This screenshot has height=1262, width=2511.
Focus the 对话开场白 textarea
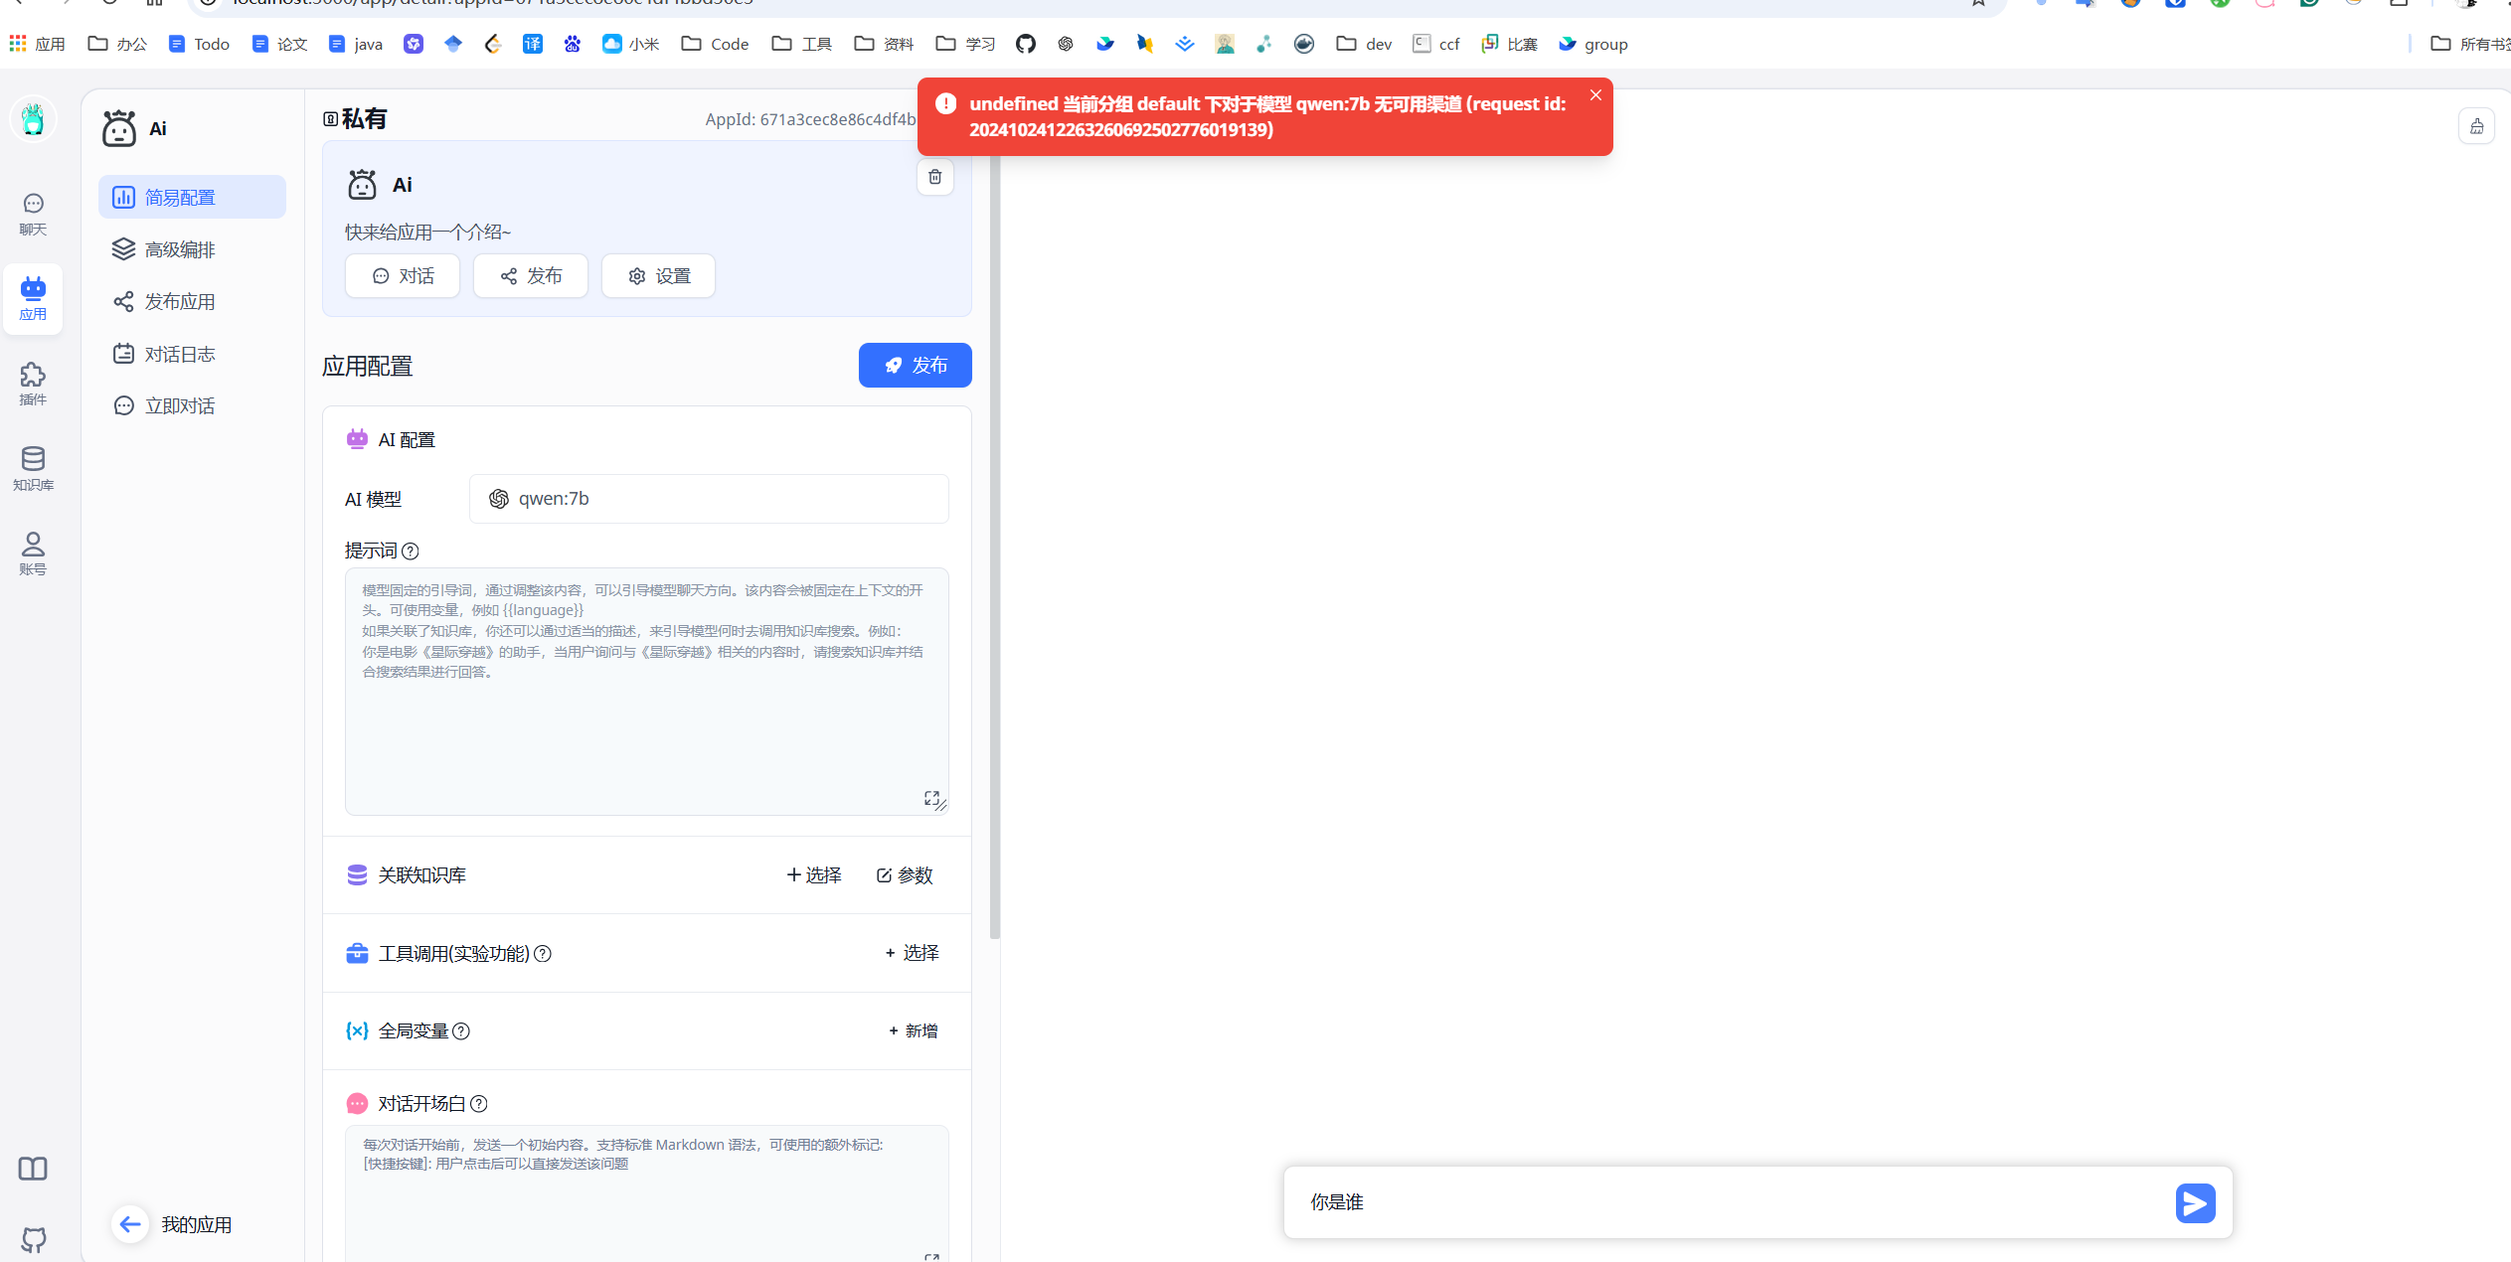pos(646,1192)
